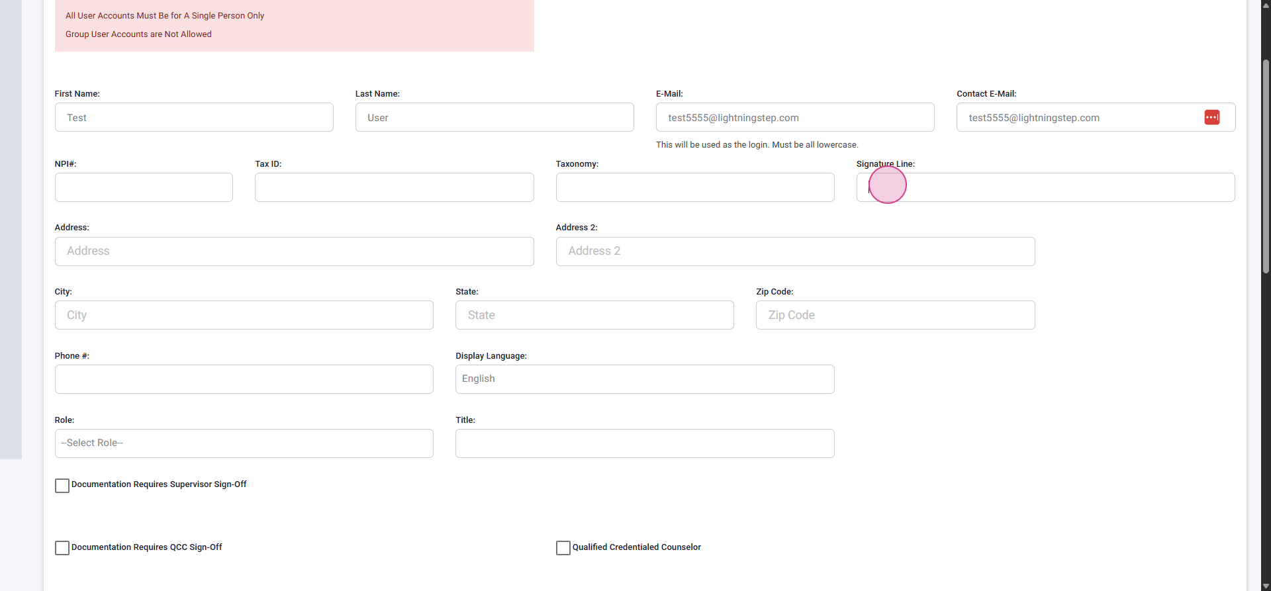Expand the Select Role dropdown
The width and height of the screenshot is (1271, 591).
(244, 443)
